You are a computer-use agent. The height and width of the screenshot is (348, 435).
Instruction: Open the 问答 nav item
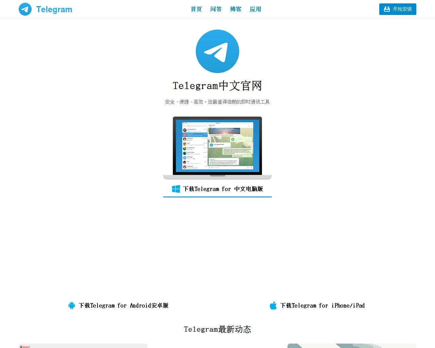tap(216, 9)
